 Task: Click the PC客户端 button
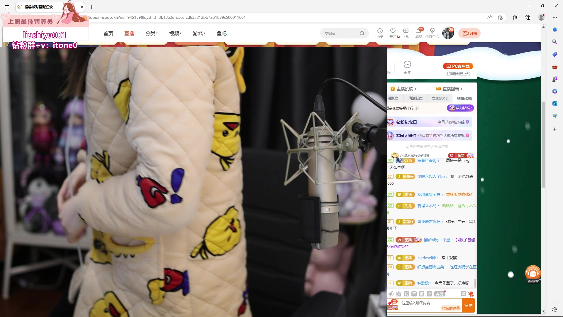pos(458,66)
